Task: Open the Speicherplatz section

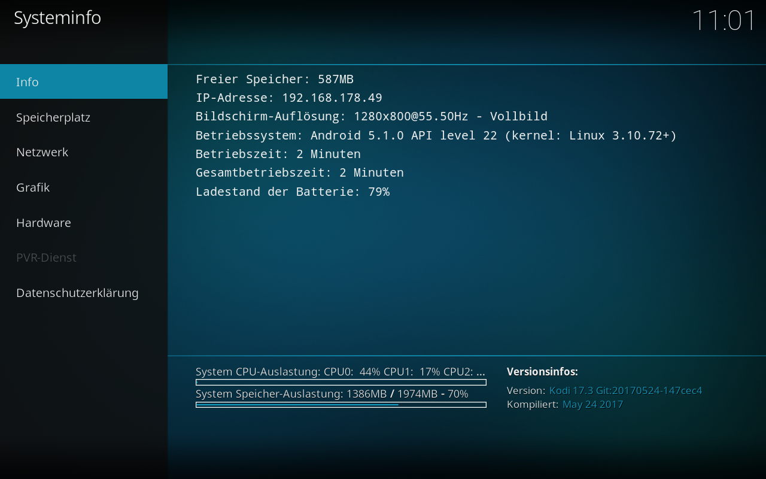Action: [84, 117]
